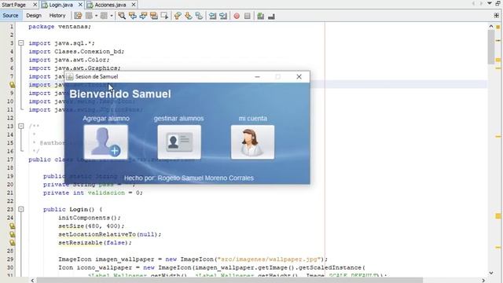Image resolution: width=503 pixels, height=283 pixels.
Task: Click the yellow status square atop error stripe
Action: point(498,28)
